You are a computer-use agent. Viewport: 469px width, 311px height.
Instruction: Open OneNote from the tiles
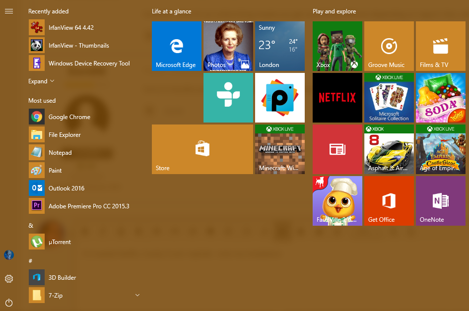[x=440, y=201]
